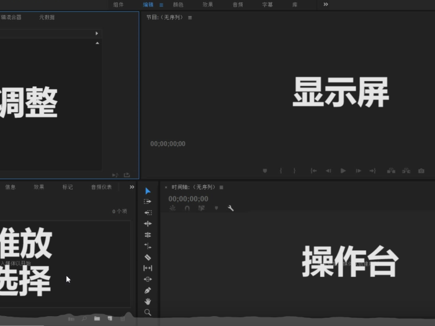The image size is (435, 326).
Task: Click the Program monitor timecode 00;00;00;00
Action: (168, 144)
